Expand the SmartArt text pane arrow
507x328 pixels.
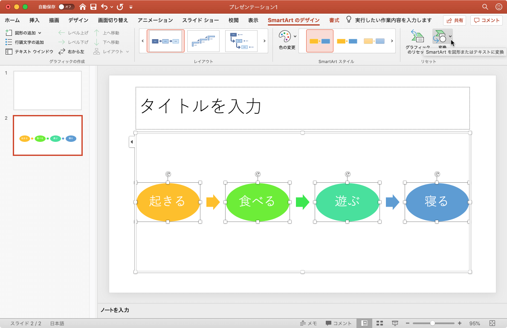(x=132, y=142)
